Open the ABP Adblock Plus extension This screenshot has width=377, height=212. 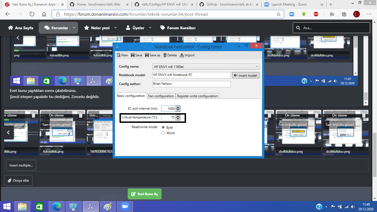(316, 14)
